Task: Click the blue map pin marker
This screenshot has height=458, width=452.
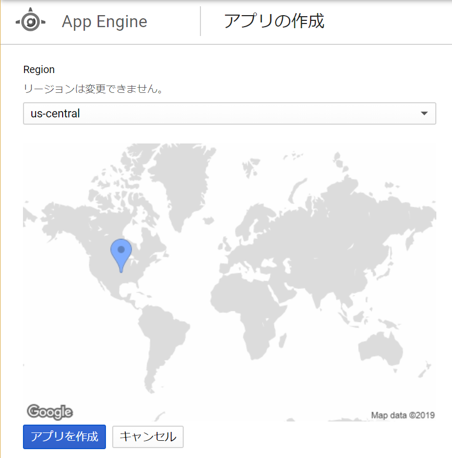Action: click(x=121, y=252)
